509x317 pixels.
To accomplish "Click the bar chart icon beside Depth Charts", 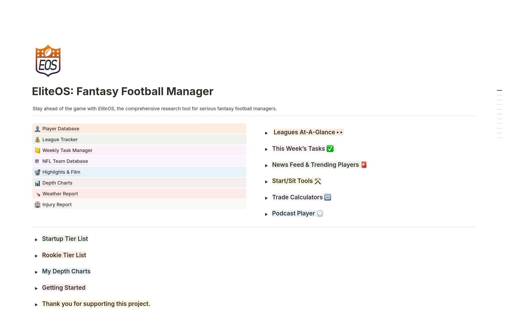I will [x=37, y=183].
